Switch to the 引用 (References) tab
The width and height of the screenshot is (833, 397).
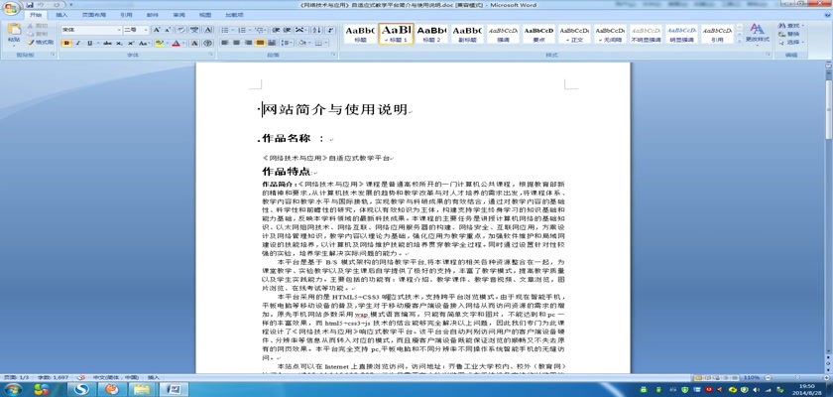(126, 15)
